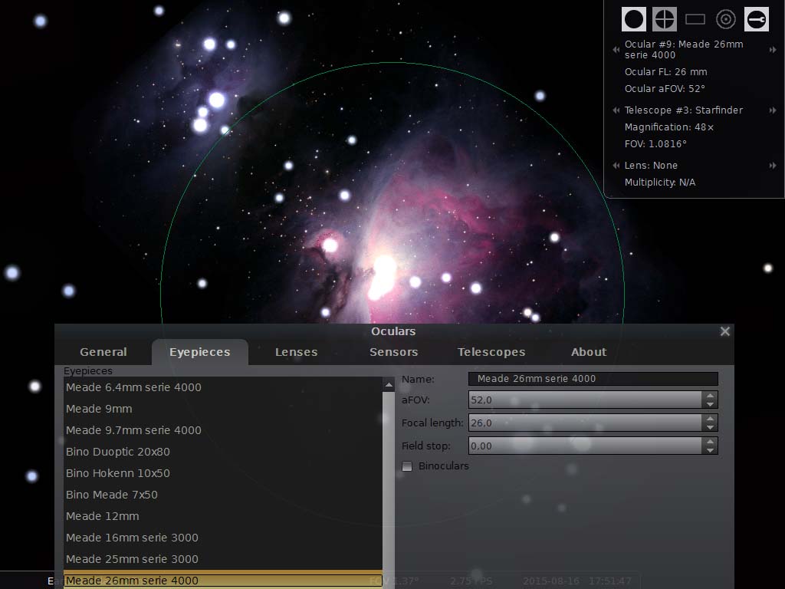This screenshot has width=785, height=589.
Task: Select previous lens arrow
Action: coord(616,166)
